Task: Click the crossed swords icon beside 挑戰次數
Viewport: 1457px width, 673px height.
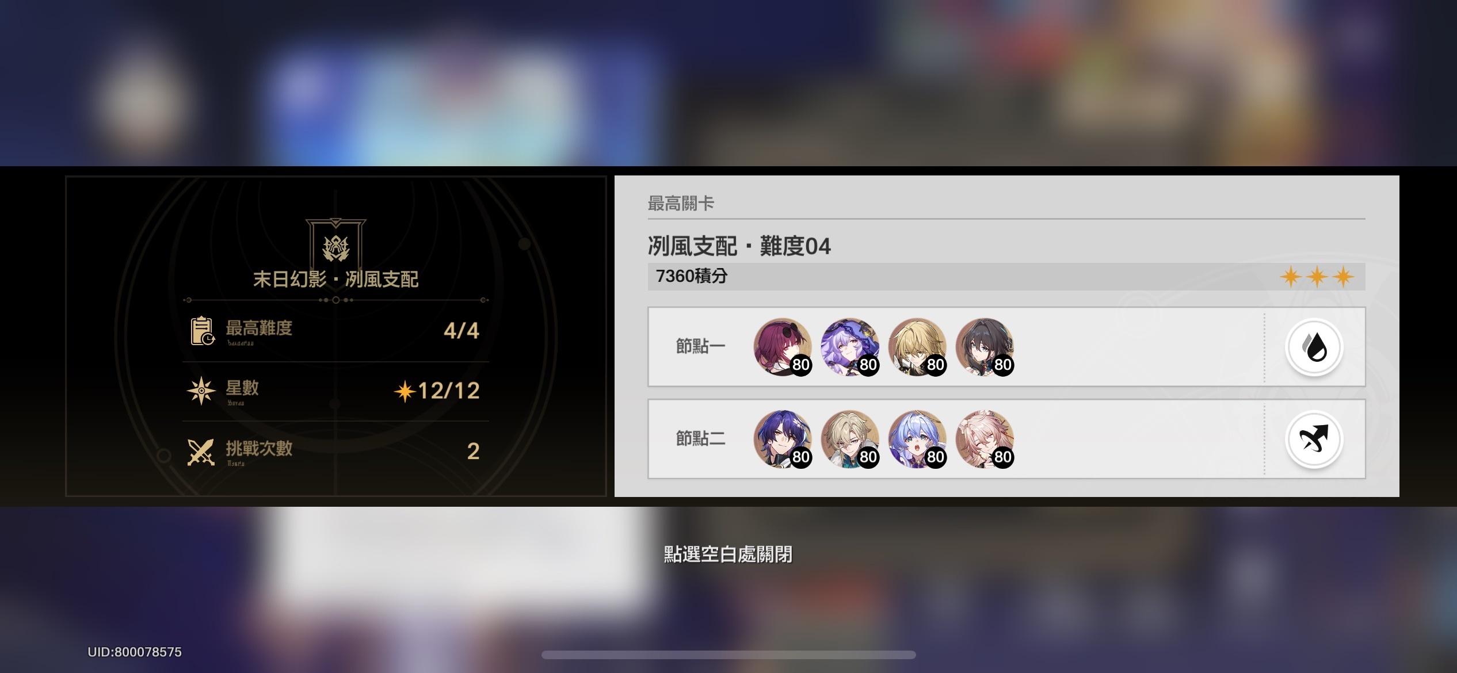Action: click(x=201, y=452)
